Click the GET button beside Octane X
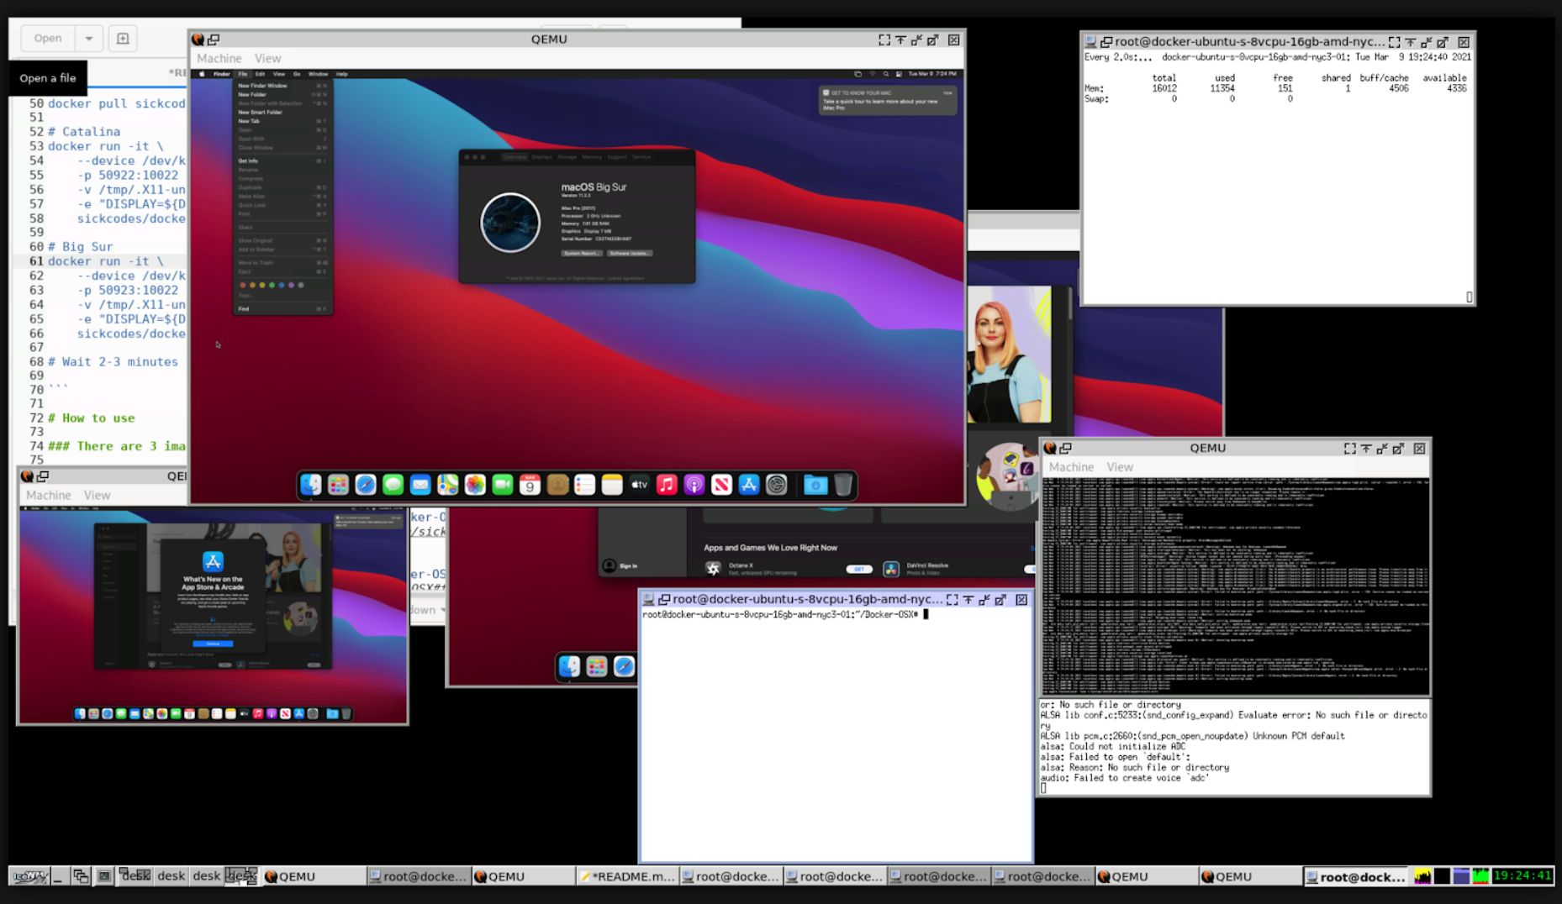 858,569
